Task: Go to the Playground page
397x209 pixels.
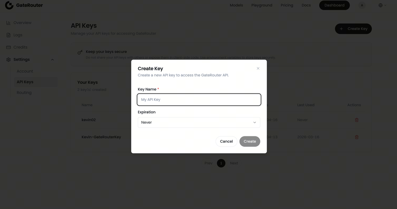Action: click(262, 5)
